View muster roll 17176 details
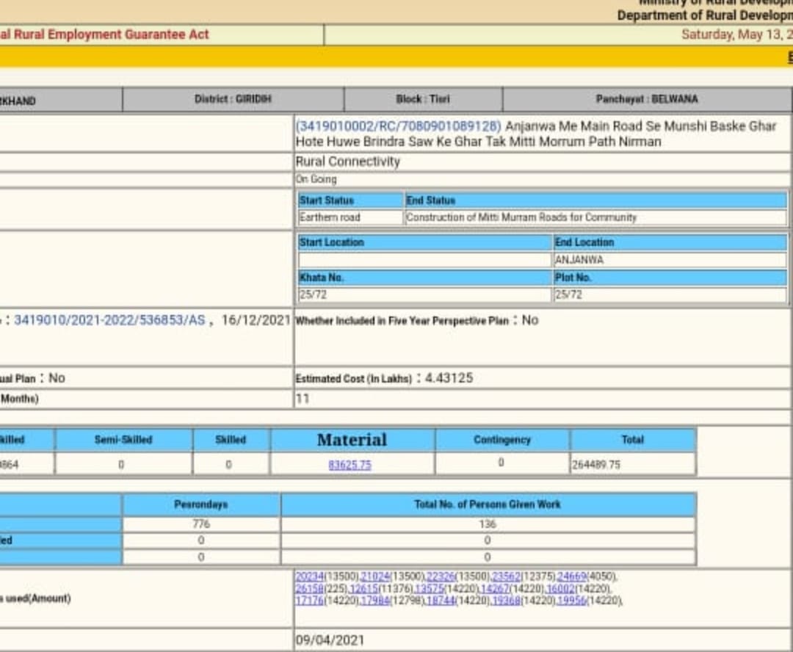The width and height of the screenshot is (793, 652). [310, 601]
